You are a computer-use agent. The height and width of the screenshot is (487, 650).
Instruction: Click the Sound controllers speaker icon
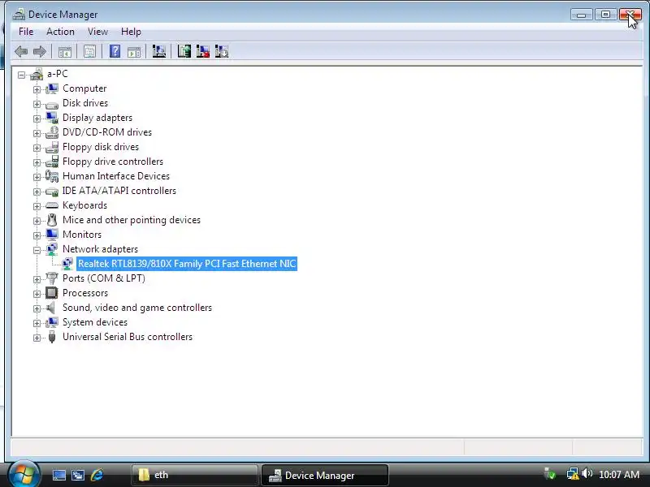coord(51,308)
